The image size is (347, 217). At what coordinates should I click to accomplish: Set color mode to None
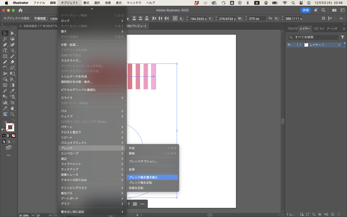(13, 136)
